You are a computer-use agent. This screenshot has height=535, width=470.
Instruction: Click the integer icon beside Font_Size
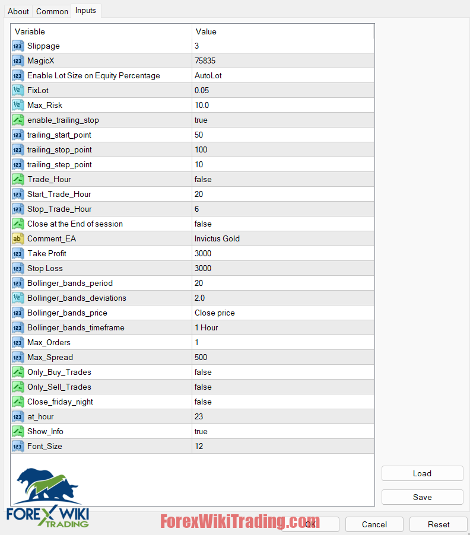click(18, 447)
